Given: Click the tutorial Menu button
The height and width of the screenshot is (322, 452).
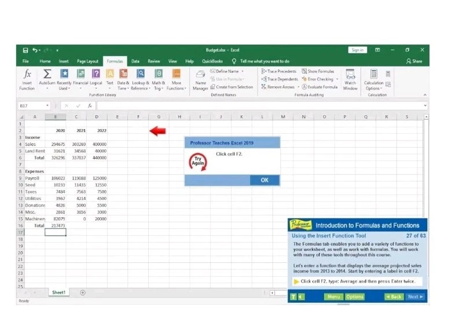Looking at the screenshot, I should point(333,297).
